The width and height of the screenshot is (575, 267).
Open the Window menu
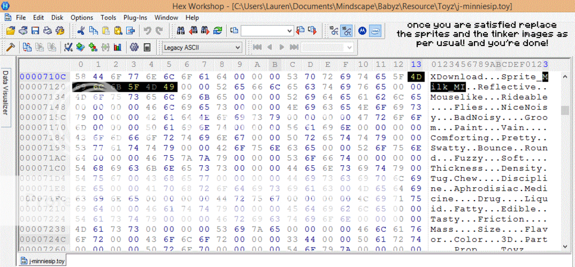166,17
